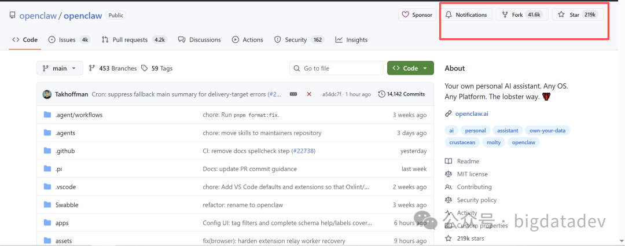Image resolution: width=625 pixels, height=246 pixels.
Task: Open the assets folder
Action: 64,241
